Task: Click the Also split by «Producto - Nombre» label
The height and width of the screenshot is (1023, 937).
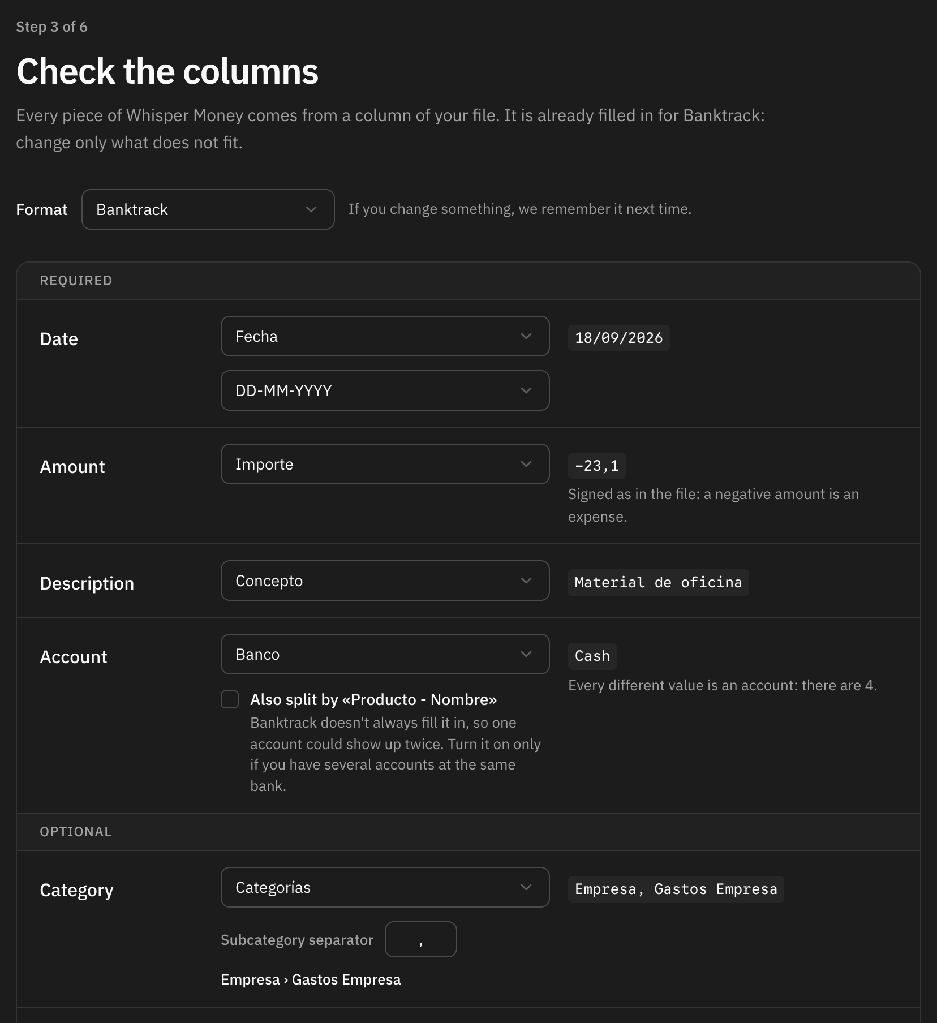Action: [x=373, y=699]
